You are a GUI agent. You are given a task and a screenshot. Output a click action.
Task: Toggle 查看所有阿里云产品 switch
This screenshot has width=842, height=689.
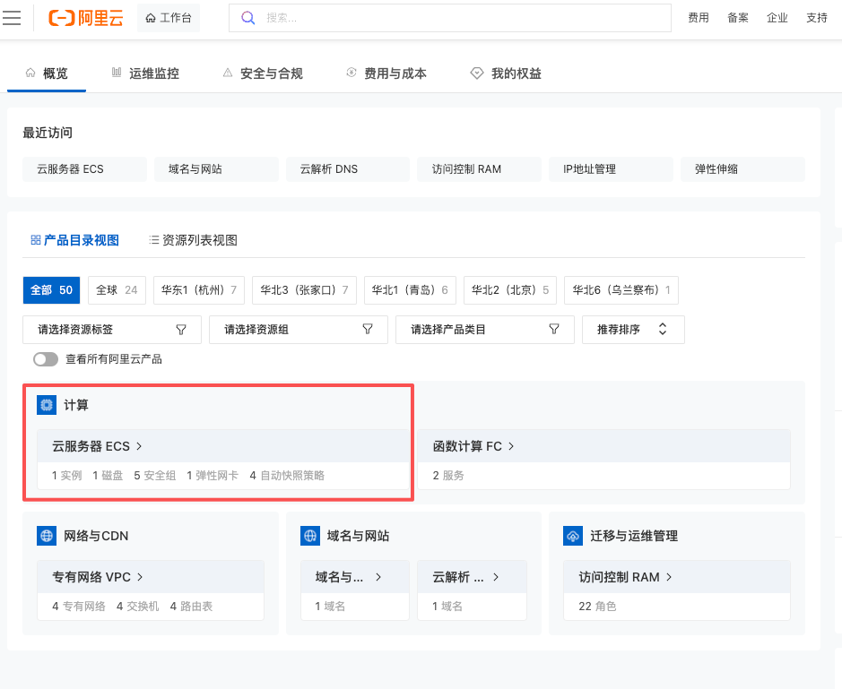[46, 359]
